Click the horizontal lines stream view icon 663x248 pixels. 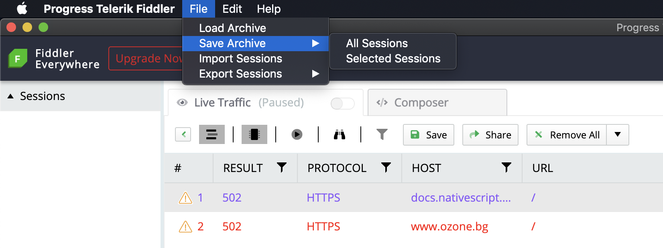pyautogui.click(x=212, y=134)
